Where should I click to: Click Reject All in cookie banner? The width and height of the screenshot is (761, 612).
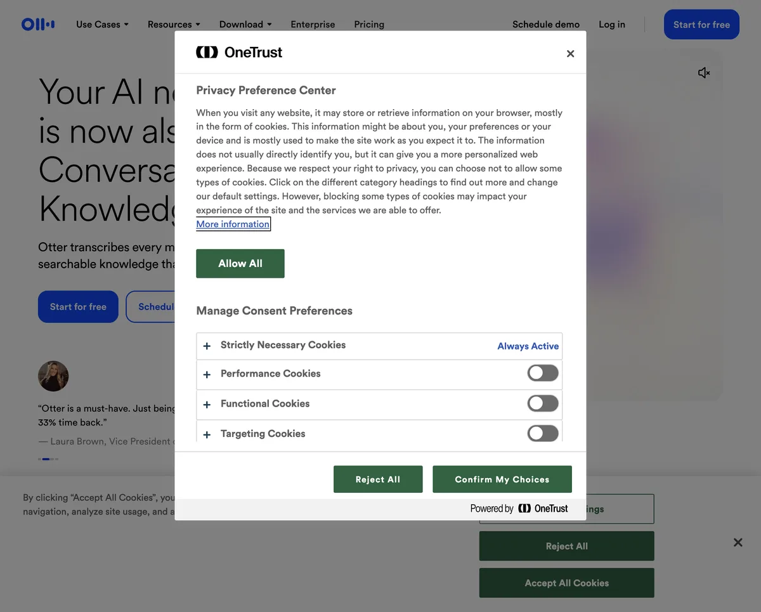pyautogui.click(x=566, y=546)
